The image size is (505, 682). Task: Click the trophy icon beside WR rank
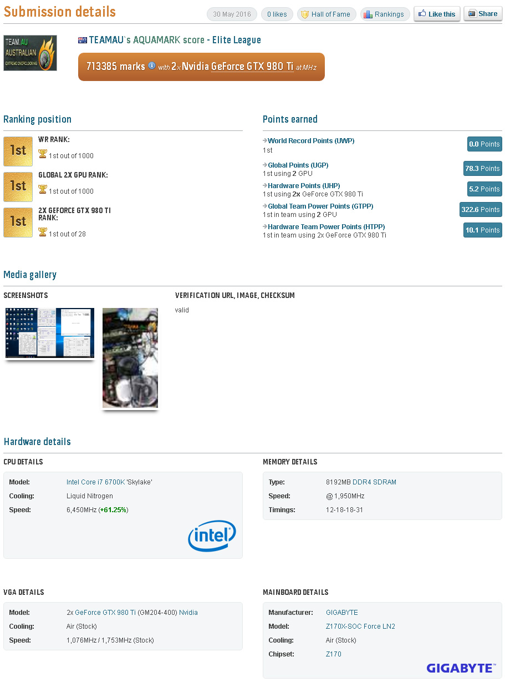coord(43,154)
